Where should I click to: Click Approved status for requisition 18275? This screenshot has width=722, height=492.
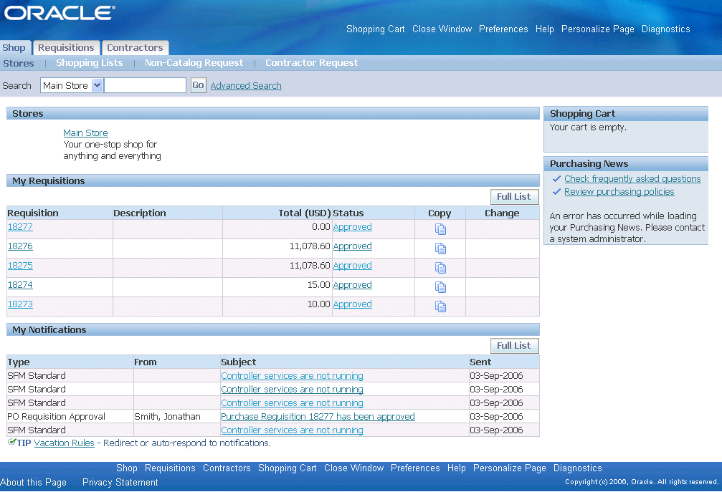click(x=352, y=265)
